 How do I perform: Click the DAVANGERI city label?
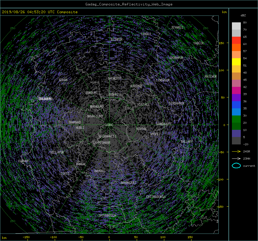tap(128, 183)
